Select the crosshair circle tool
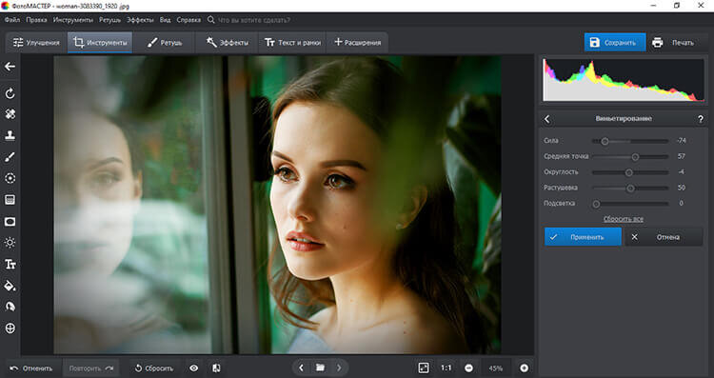714x378 pixels. pyautogui.click(x=10, y=328)
